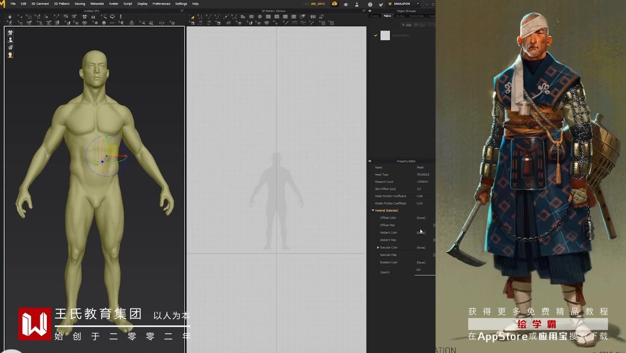Image resolution: width=626 pixels, height=353 pixels.
Task: Toggle the grey 3D environment display icon
Action: 10,47
